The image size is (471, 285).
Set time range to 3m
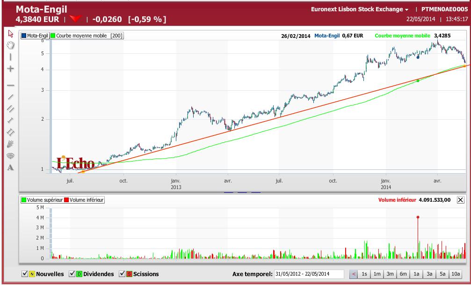click(390, 274)
